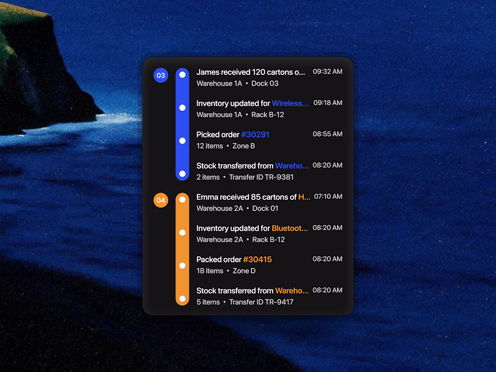Click 'Inventory updated for' text in the Warehouse 2A entry

[x=233, y=229]
